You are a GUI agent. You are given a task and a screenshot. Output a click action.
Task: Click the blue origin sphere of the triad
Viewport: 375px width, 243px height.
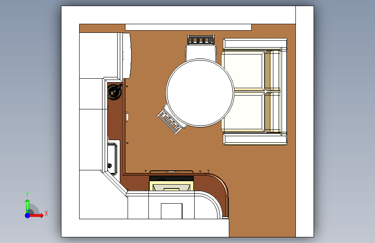(x=27, y=215)
